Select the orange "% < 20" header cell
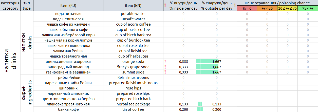318x112 pixels. coord(267,8)
